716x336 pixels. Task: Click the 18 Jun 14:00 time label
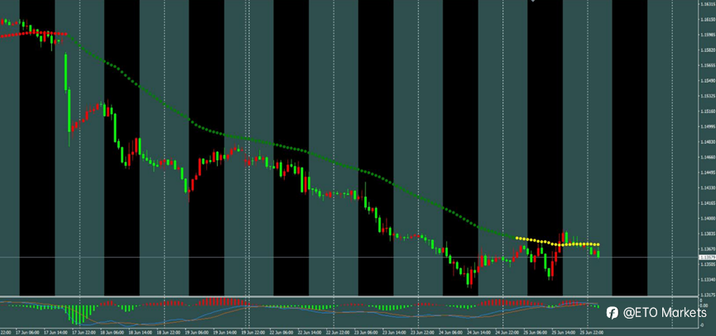tap(139, 333)
